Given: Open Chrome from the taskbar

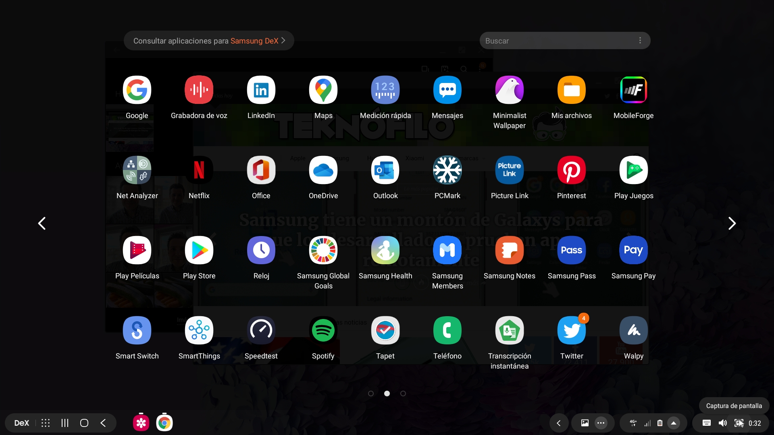Looking at the screenshot, I should [x=164, y=423].
